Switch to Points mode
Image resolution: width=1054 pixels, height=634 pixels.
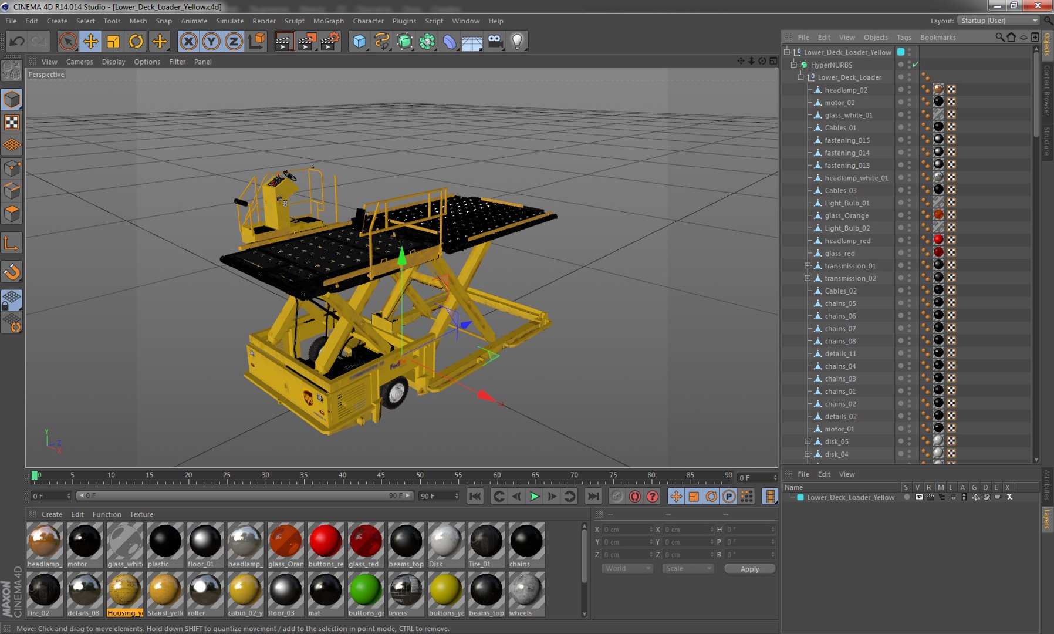[x=12, y=168]
